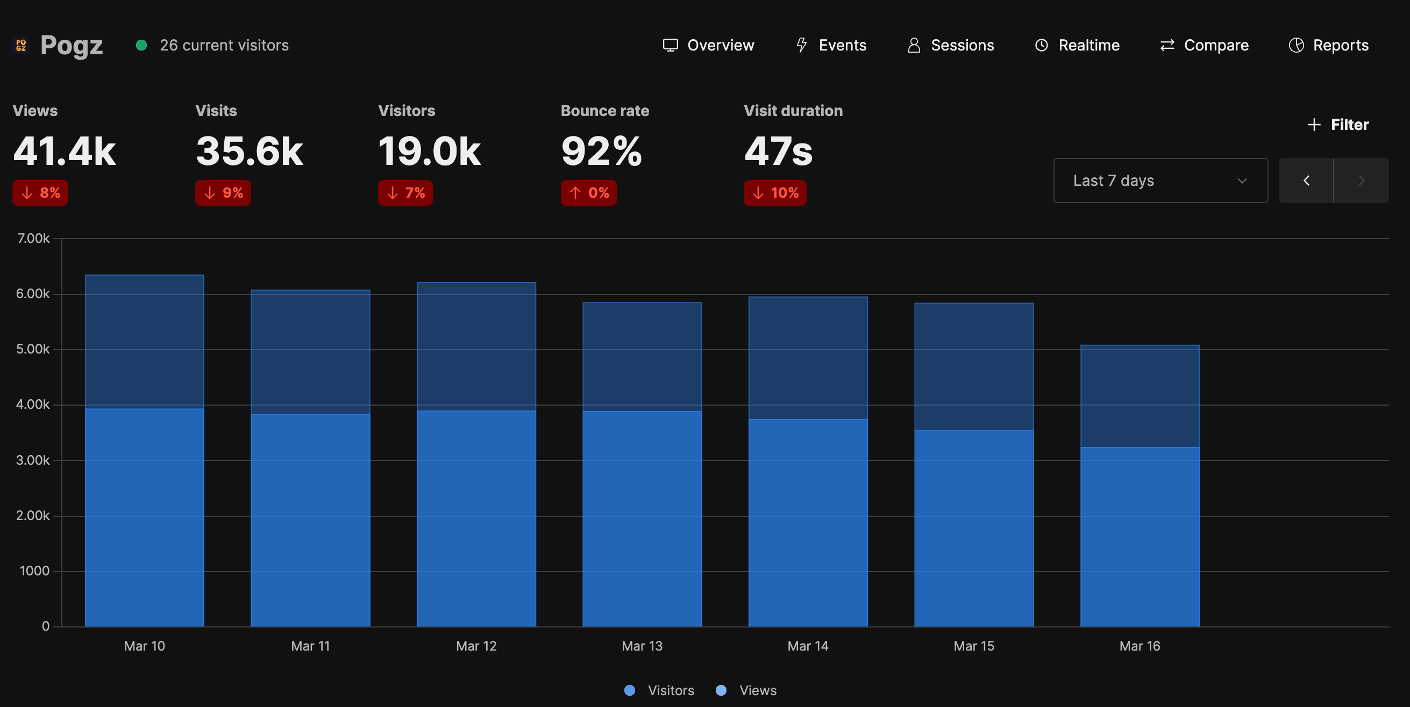
Task: Open the Reports tab
Action: [x=1340, y=45]
